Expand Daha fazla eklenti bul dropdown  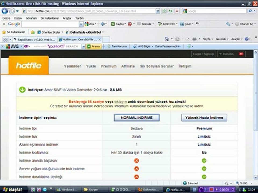(x=103, y=32)
